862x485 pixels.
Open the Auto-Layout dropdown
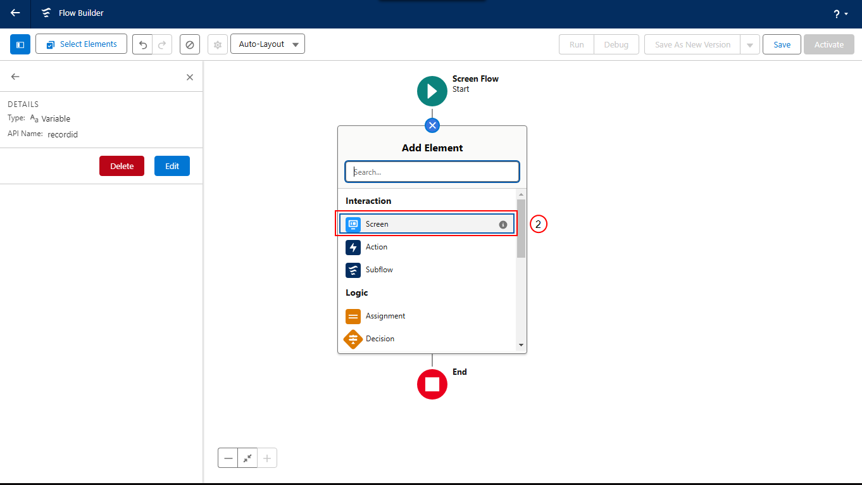268,44
